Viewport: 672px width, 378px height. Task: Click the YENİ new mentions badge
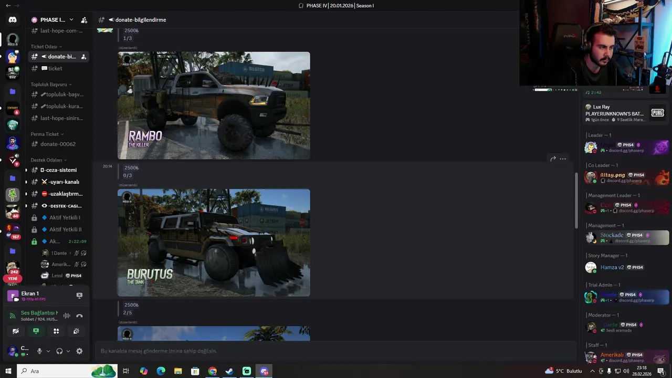click(13, 279)
